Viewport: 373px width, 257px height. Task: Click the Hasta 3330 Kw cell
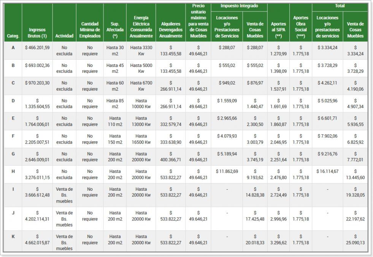pyautogui.click(x=140, y=50)
